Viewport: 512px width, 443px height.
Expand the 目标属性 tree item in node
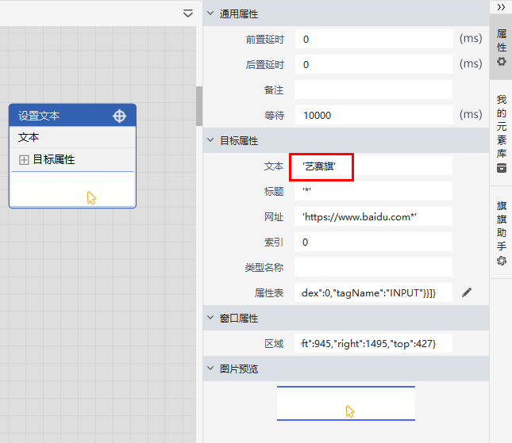(x=24, y=160)
